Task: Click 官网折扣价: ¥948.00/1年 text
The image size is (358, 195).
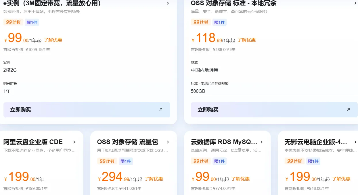Action: [307, 188]
